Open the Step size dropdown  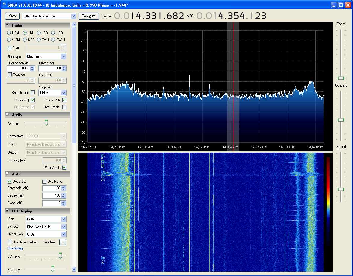coord(63,93)
